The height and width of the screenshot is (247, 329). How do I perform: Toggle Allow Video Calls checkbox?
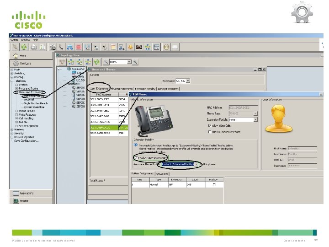point(209,126)
